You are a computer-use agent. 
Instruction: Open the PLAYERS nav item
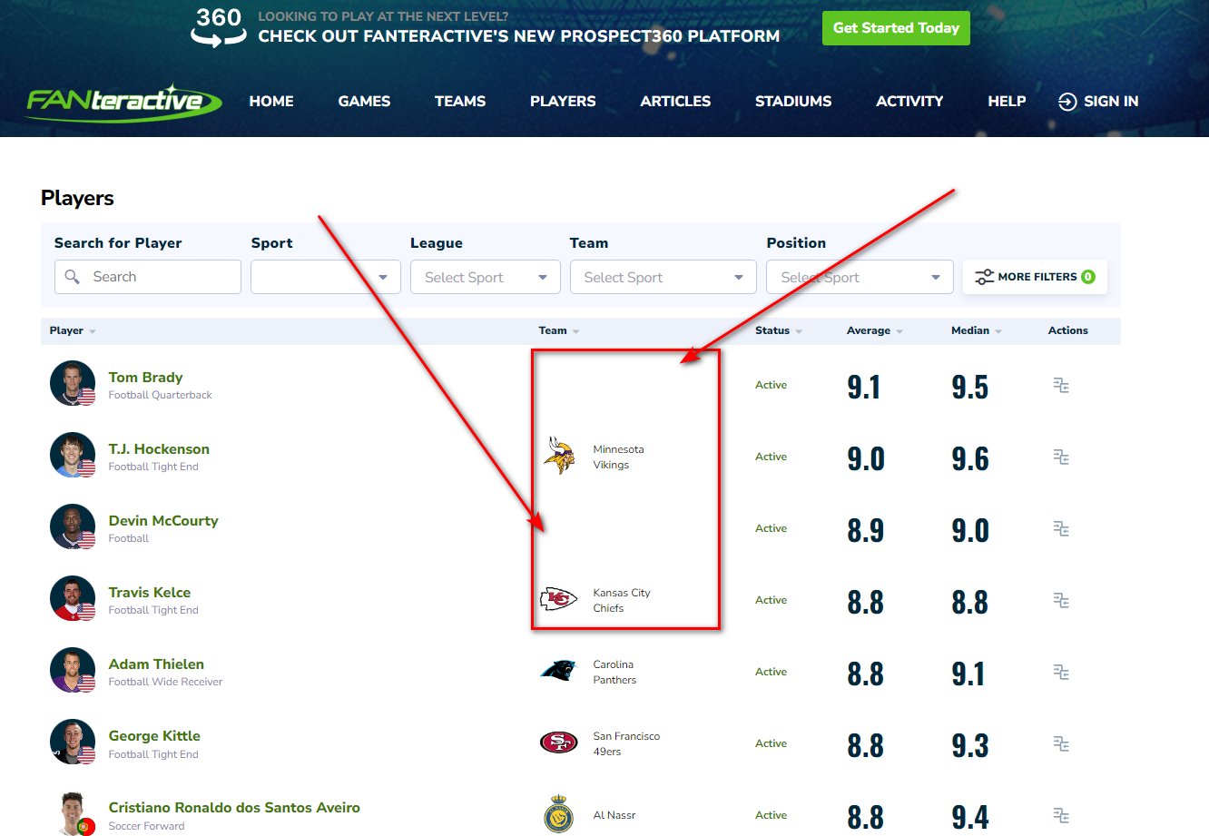[563, 102]
